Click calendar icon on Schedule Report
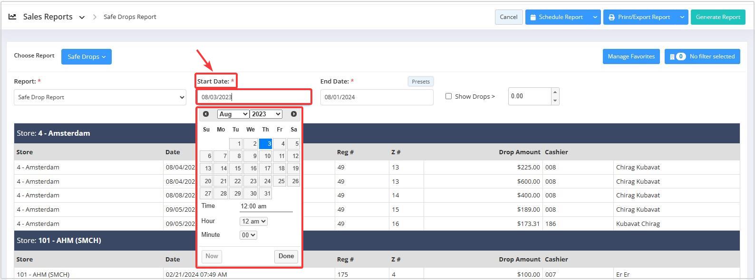The height and width of the screenshot is (280, 755). (533, 17)
